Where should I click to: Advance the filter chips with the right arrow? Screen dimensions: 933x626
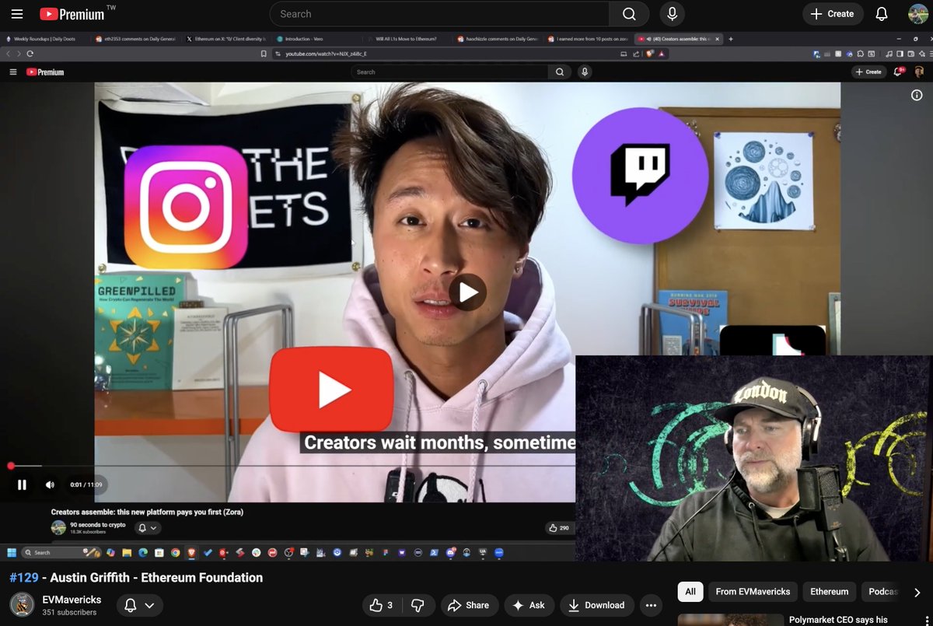point(917,592)
